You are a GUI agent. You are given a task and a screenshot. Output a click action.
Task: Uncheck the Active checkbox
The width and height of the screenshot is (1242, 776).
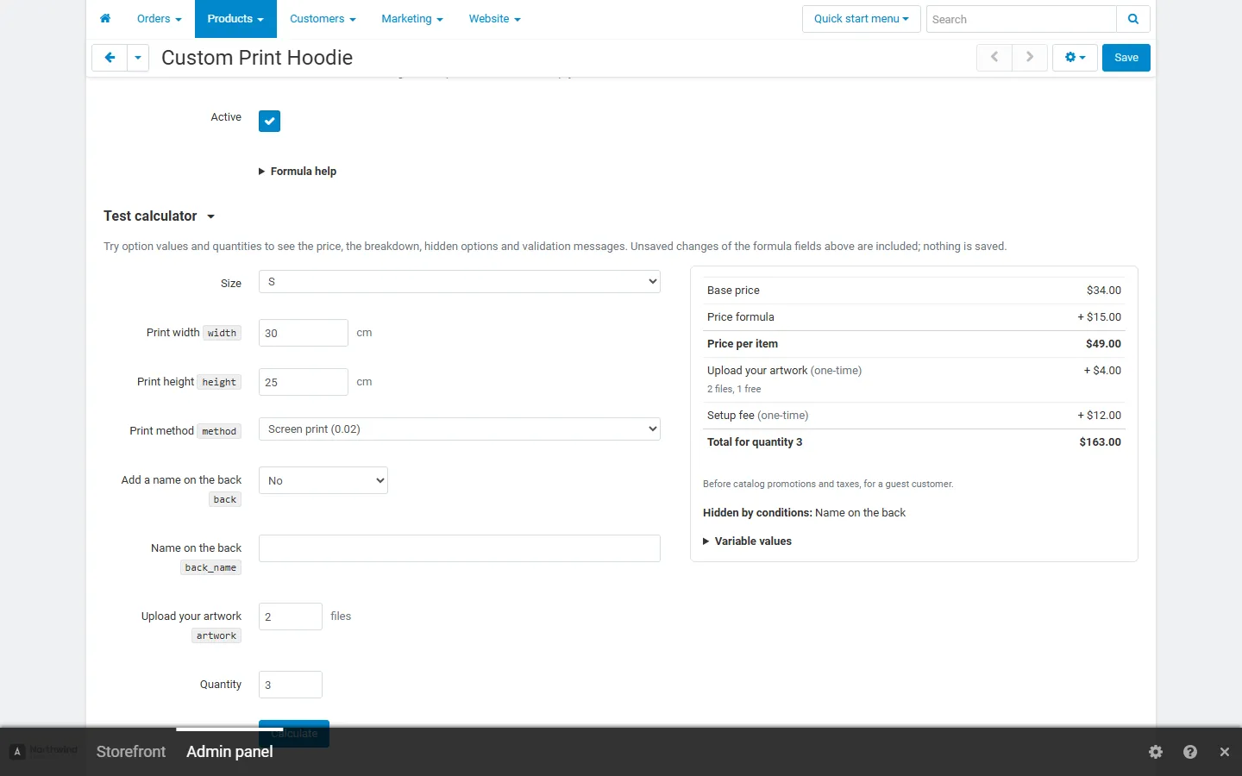[269, 121]
